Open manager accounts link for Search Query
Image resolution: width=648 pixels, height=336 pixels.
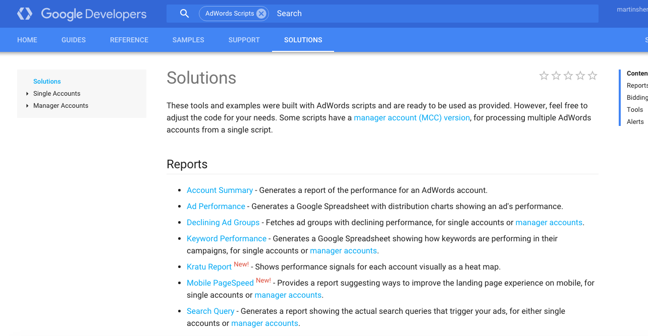coord(265,323)
